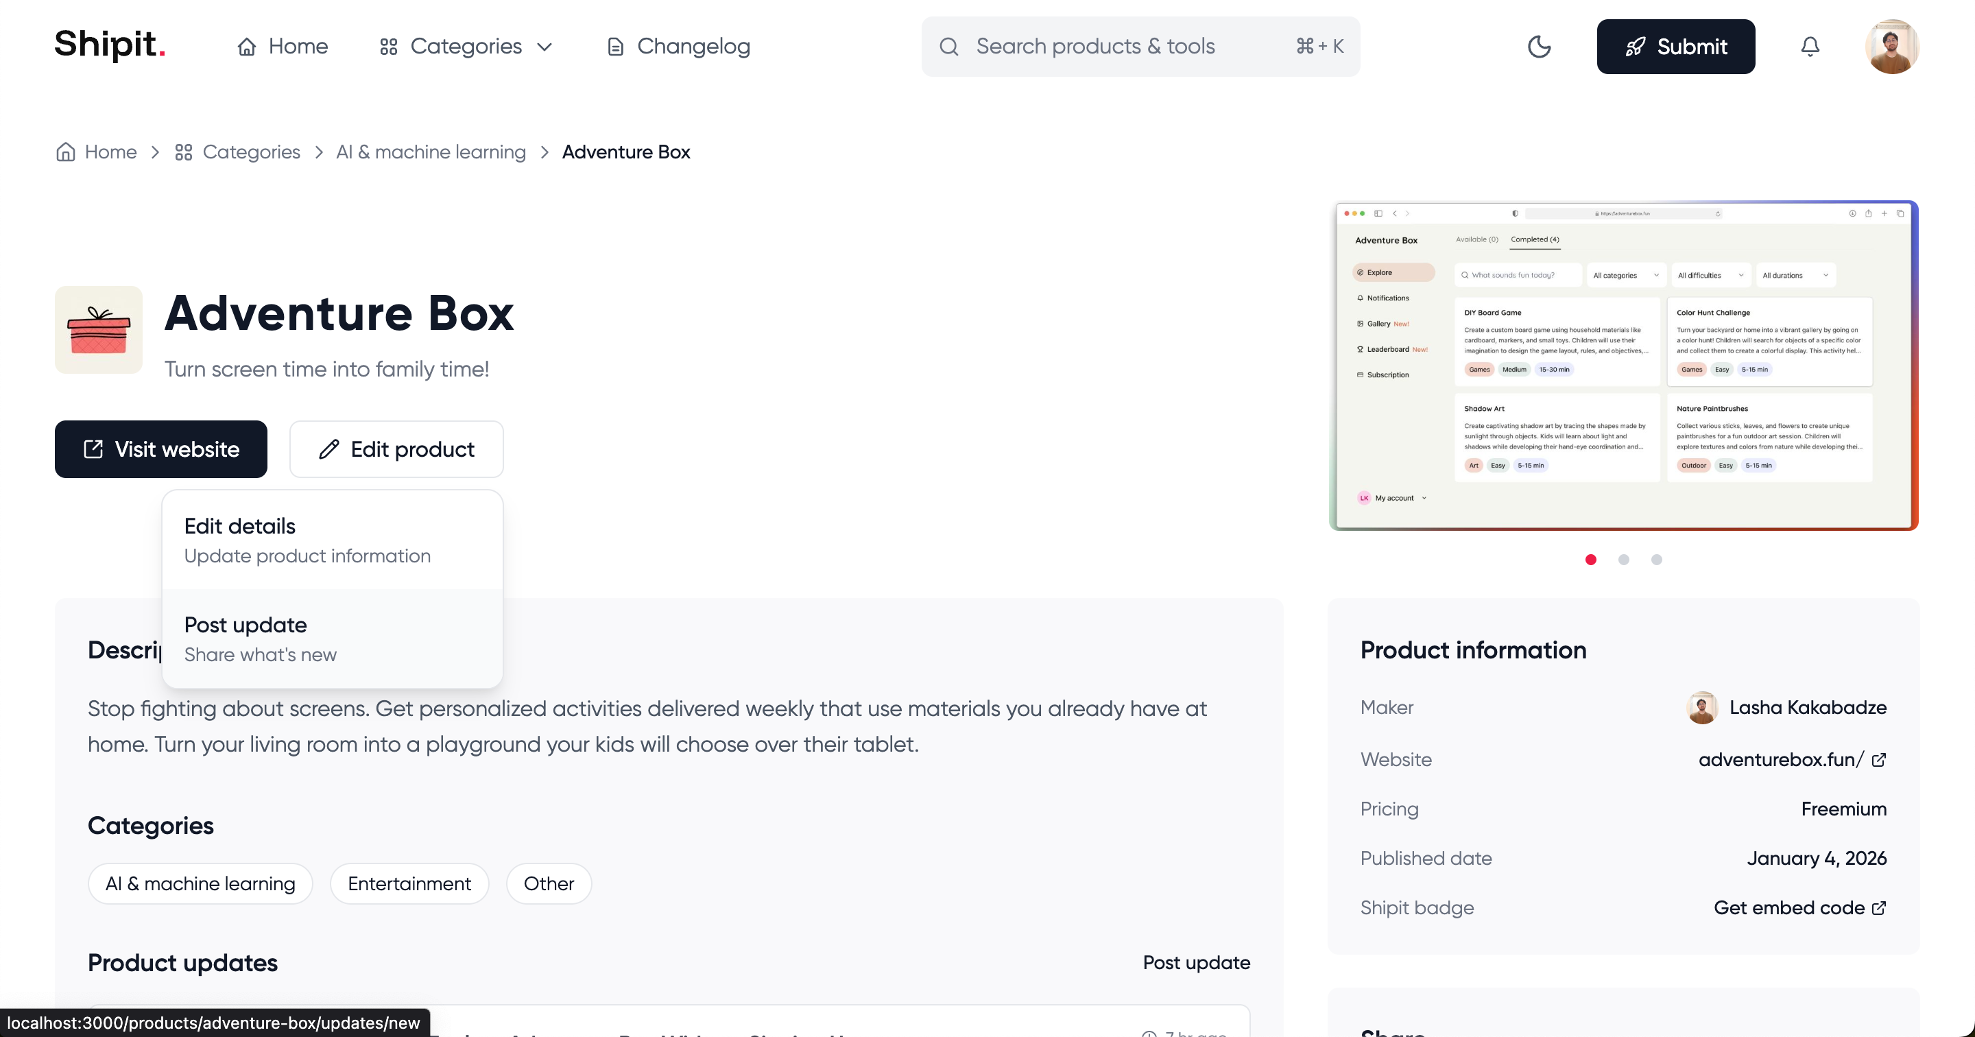Toggle dark mode with the moon icon
Viewport: 1975px width, 1037px height.
click(1539, 47)
